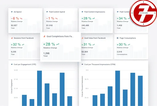
Task: Select the Page Consumptions title
Action: pos(128,38)
